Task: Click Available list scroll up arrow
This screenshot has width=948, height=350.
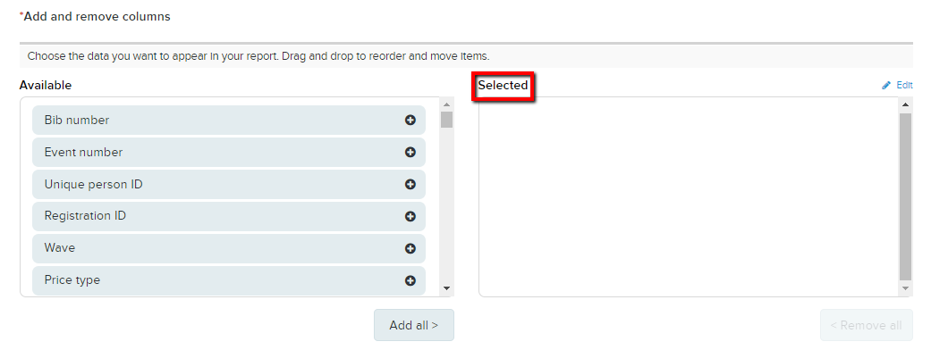Action: [x=447, y=104]
